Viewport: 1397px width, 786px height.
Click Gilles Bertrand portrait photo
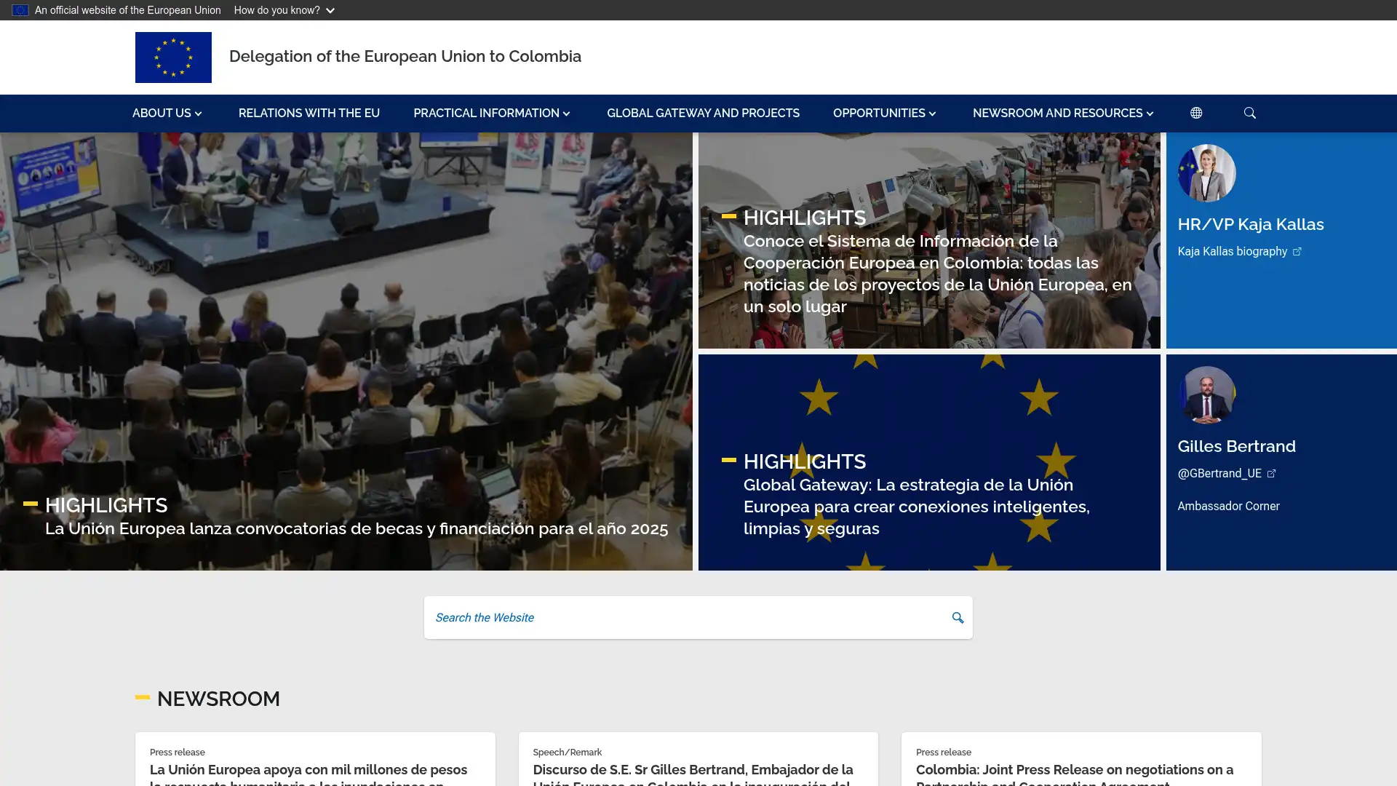point(1206,395)
